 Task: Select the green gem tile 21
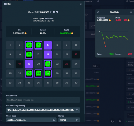point(48,64)
